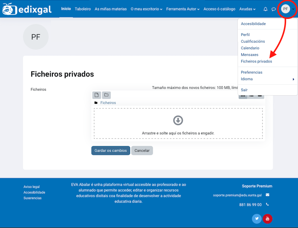Viewport: 298px width, 228px height.
Task: Switch file view to icons grid
Action: tap(243, 96)
